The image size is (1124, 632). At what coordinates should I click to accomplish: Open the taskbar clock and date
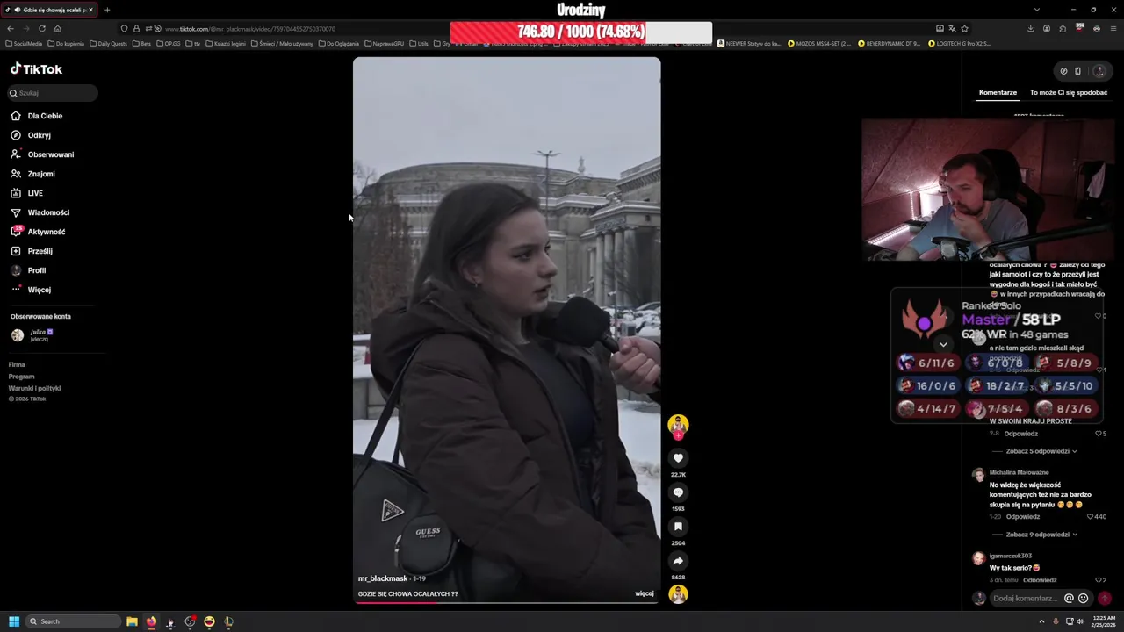[1104, 621]
